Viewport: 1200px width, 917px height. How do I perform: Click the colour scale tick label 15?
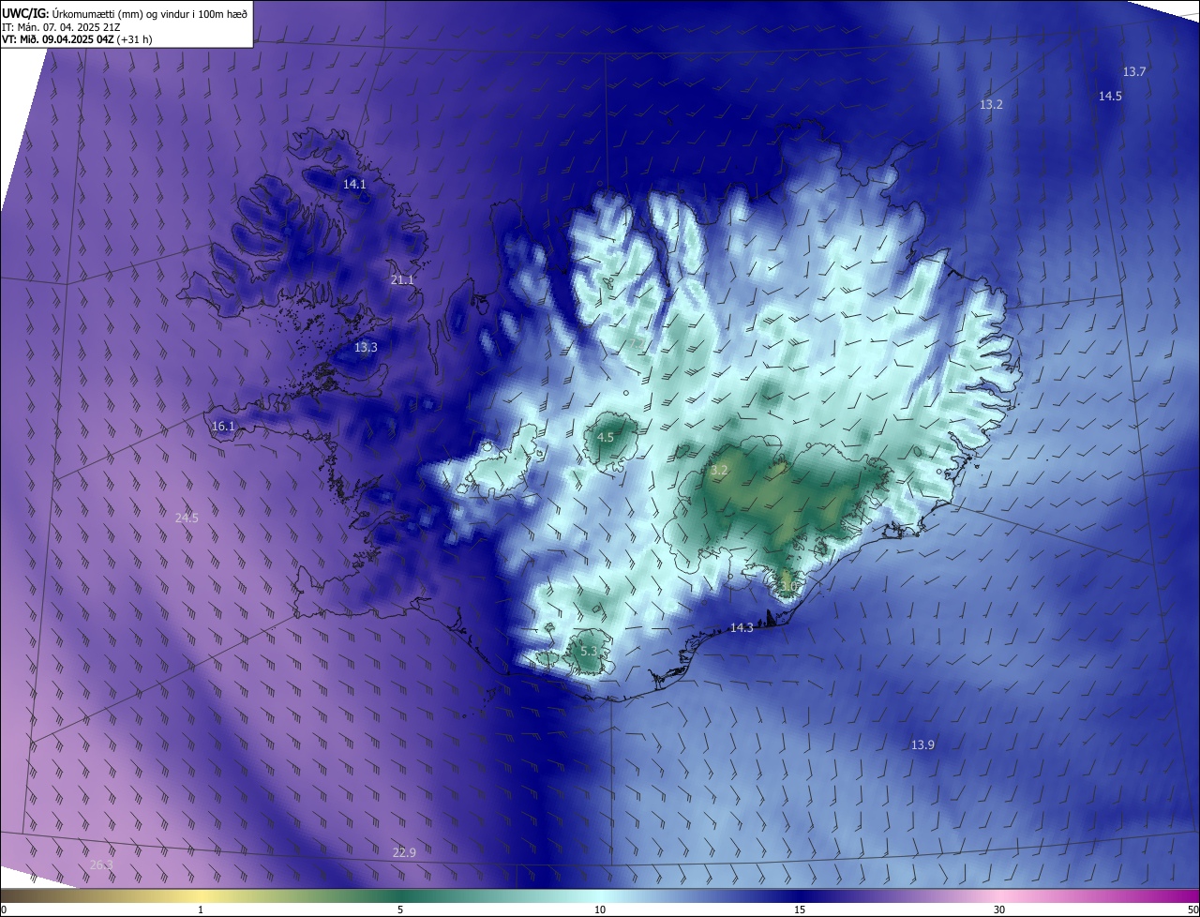(800, 910)
